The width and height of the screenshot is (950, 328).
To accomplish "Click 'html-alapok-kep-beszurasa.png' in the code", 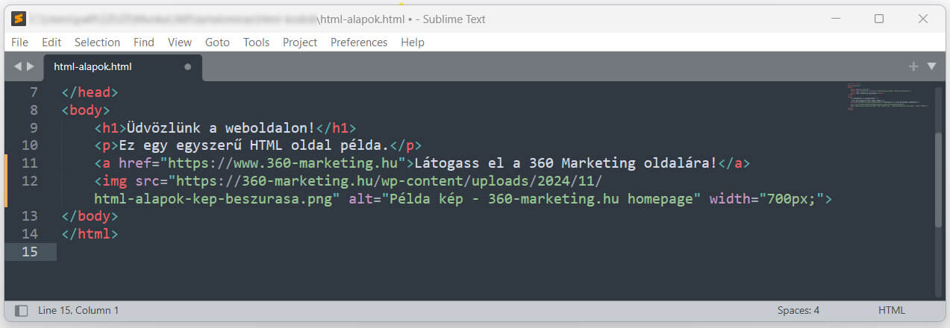I will click(x=213, y=199).
